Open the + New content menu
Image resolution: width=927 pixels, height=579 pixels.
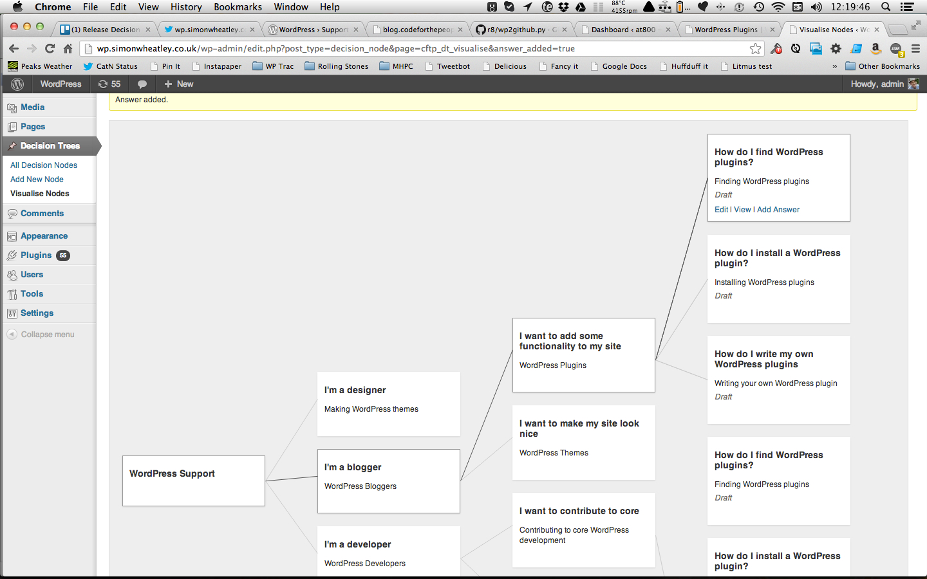(x=178, y=84)
